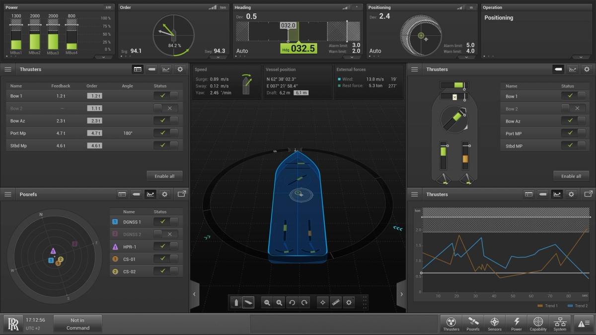Viewport: 596px width, 335px height.
Task: Toggle Bow 1 status in left Thrusters table
Action: 166,95
